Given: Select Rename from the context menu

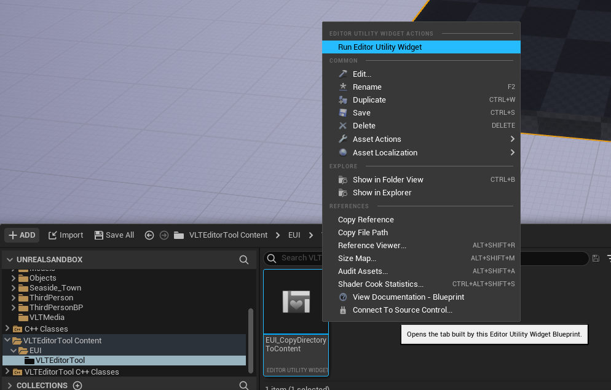Looking at the screenshot, I should [421, 87].
